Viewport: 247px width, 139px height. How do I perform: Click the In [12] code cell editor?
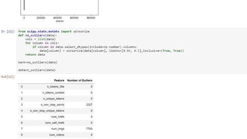tap(132, 51)
